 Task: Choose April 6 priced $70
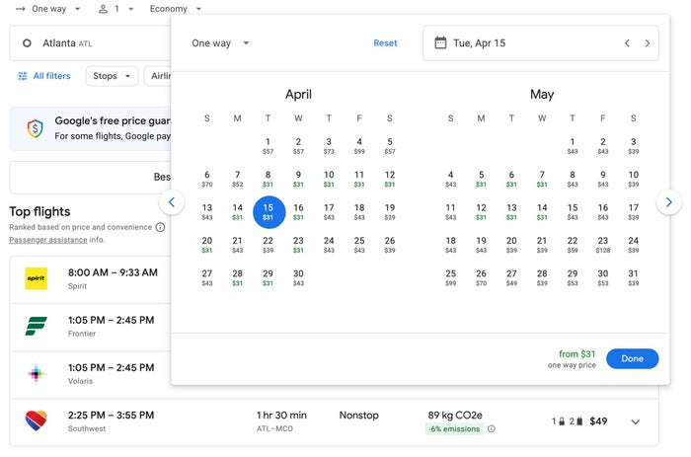pyautogui.click(x=207, y=179)
